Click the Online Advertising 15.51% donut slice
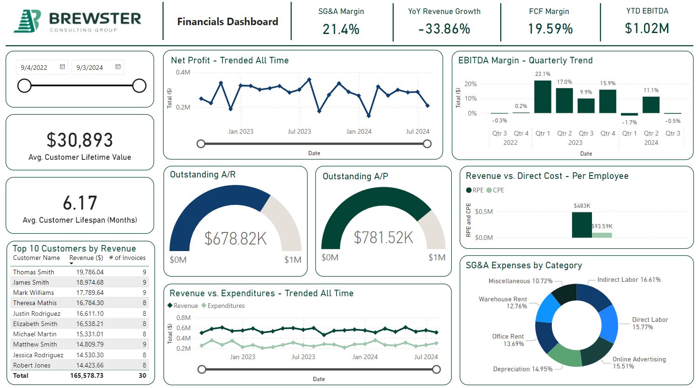 pyautogui.click(x=597, y=352)
